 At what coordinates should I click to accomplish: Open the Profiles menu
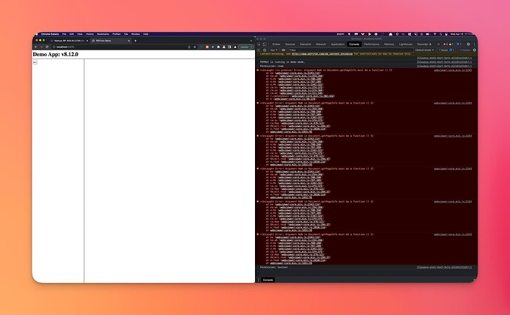tap(117, 34)
